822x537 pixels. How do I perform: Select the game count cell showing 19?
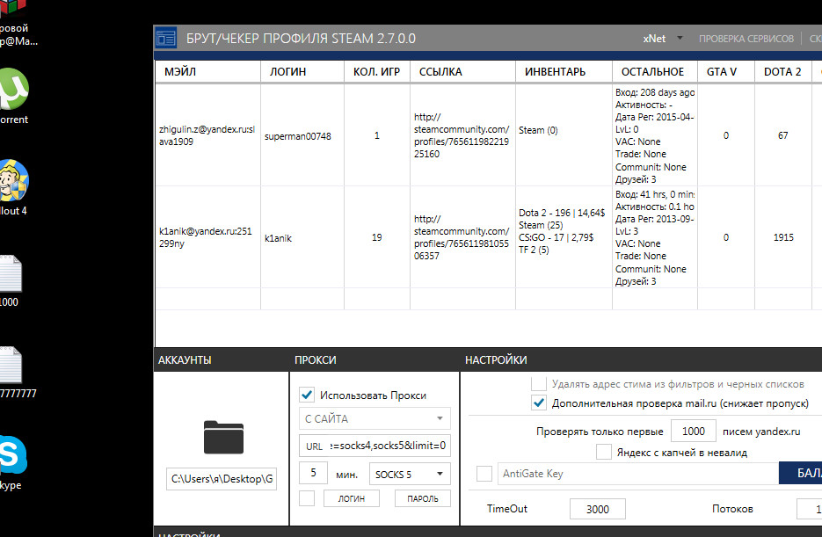377,237
